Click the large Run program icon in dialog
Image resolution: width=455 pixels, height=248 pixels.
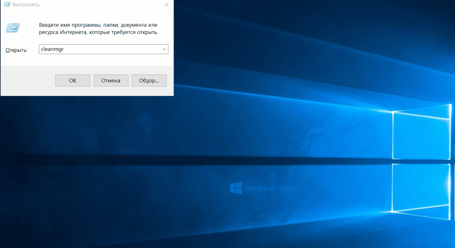click(x=13, y=28)
